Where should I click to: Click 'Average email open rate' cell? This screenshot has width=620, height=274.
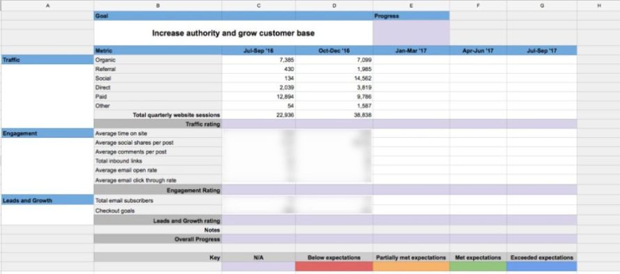(157, 170)
